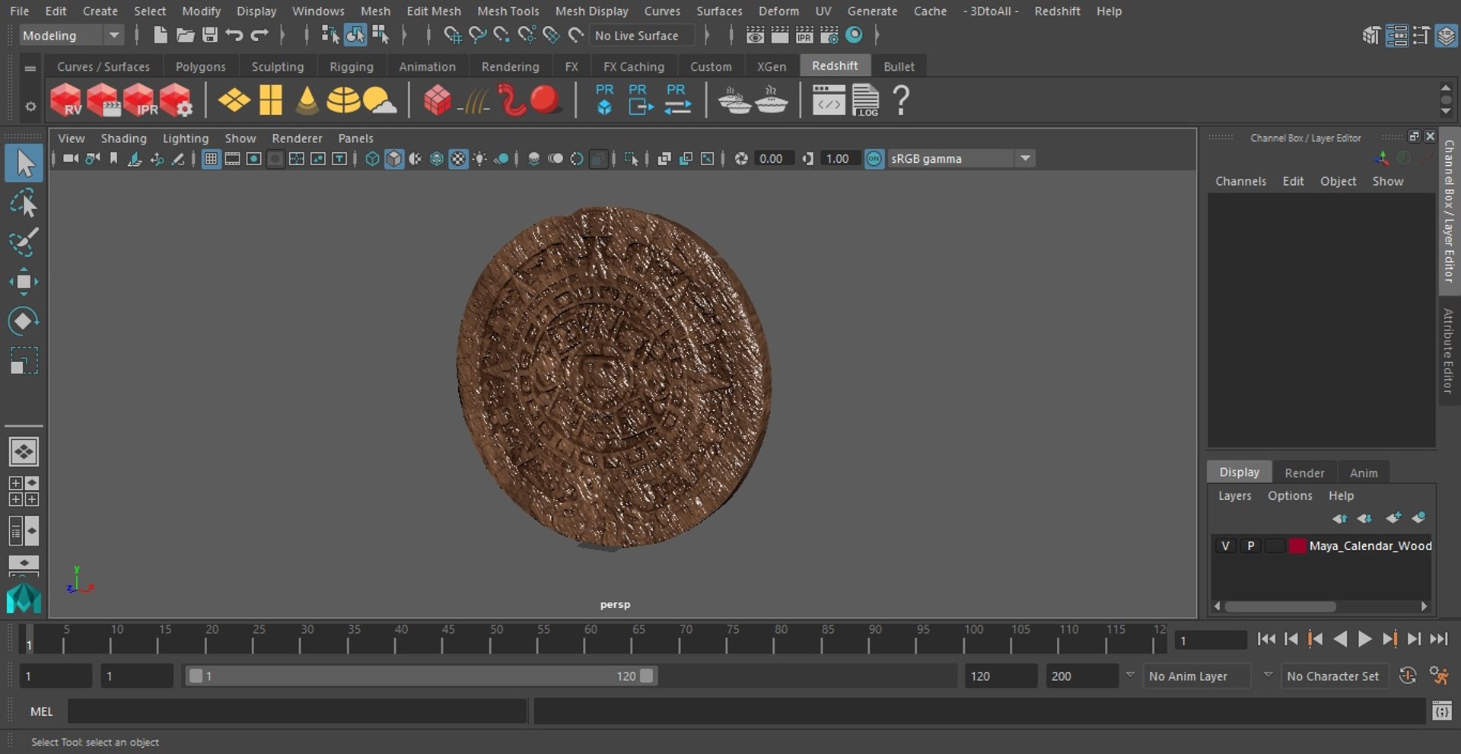Create a new scene file icon
This screenshot has width=1461, height=754.
tap(160, 35)
